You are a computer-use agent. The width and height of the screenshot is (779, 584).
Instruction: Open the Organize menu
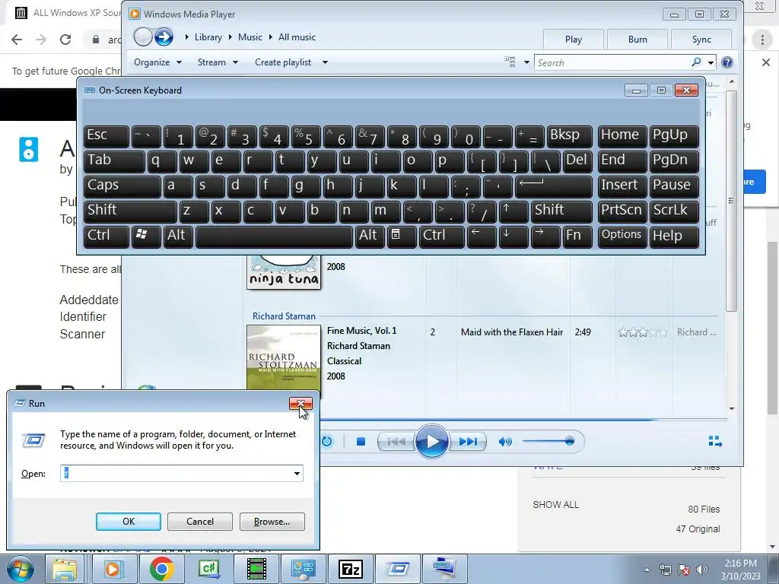click(x=157, y=62)
